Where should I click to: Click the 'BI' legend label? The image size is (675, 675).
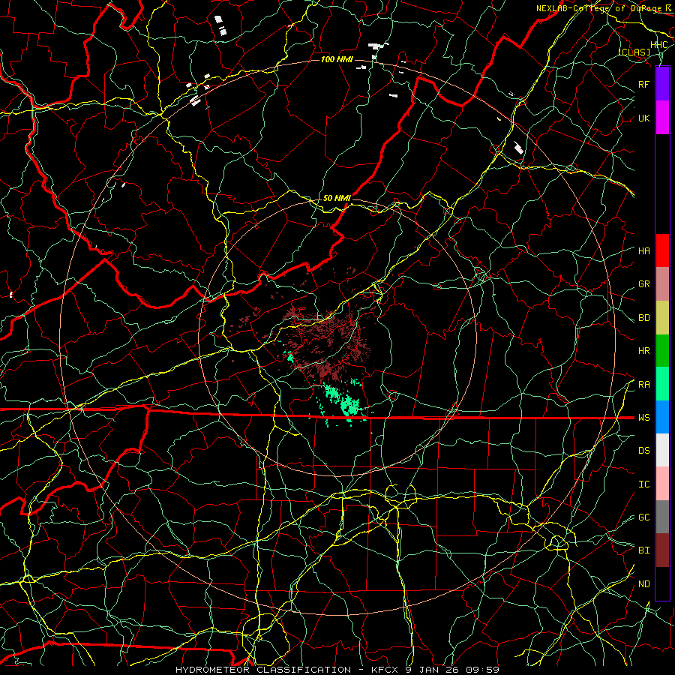tap(643, 550)
